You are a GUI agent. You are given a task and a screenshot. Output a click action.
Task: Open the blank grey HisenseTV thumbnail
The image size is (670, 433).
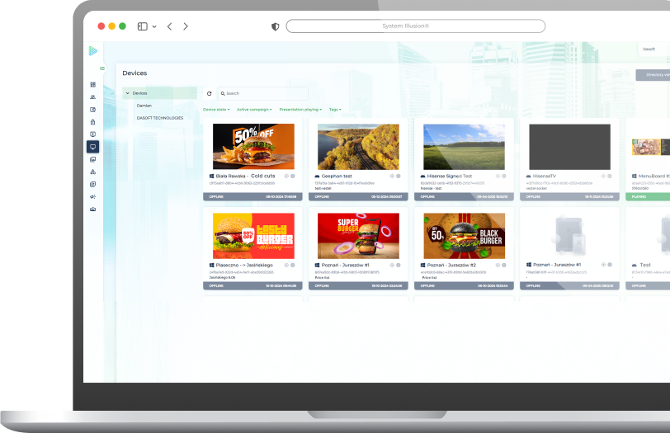[x=569, y=147]
